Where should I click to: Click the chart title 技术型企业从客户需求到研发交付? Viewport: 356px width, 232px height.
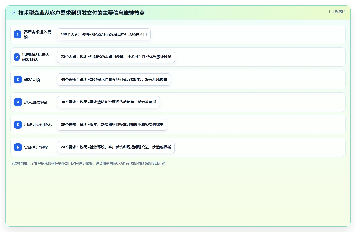(x=82, y=13)
